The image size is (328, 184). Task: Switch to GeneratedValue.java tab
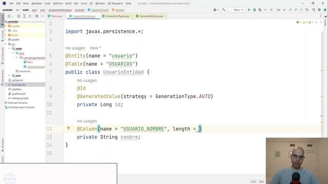tap(151, 16)
